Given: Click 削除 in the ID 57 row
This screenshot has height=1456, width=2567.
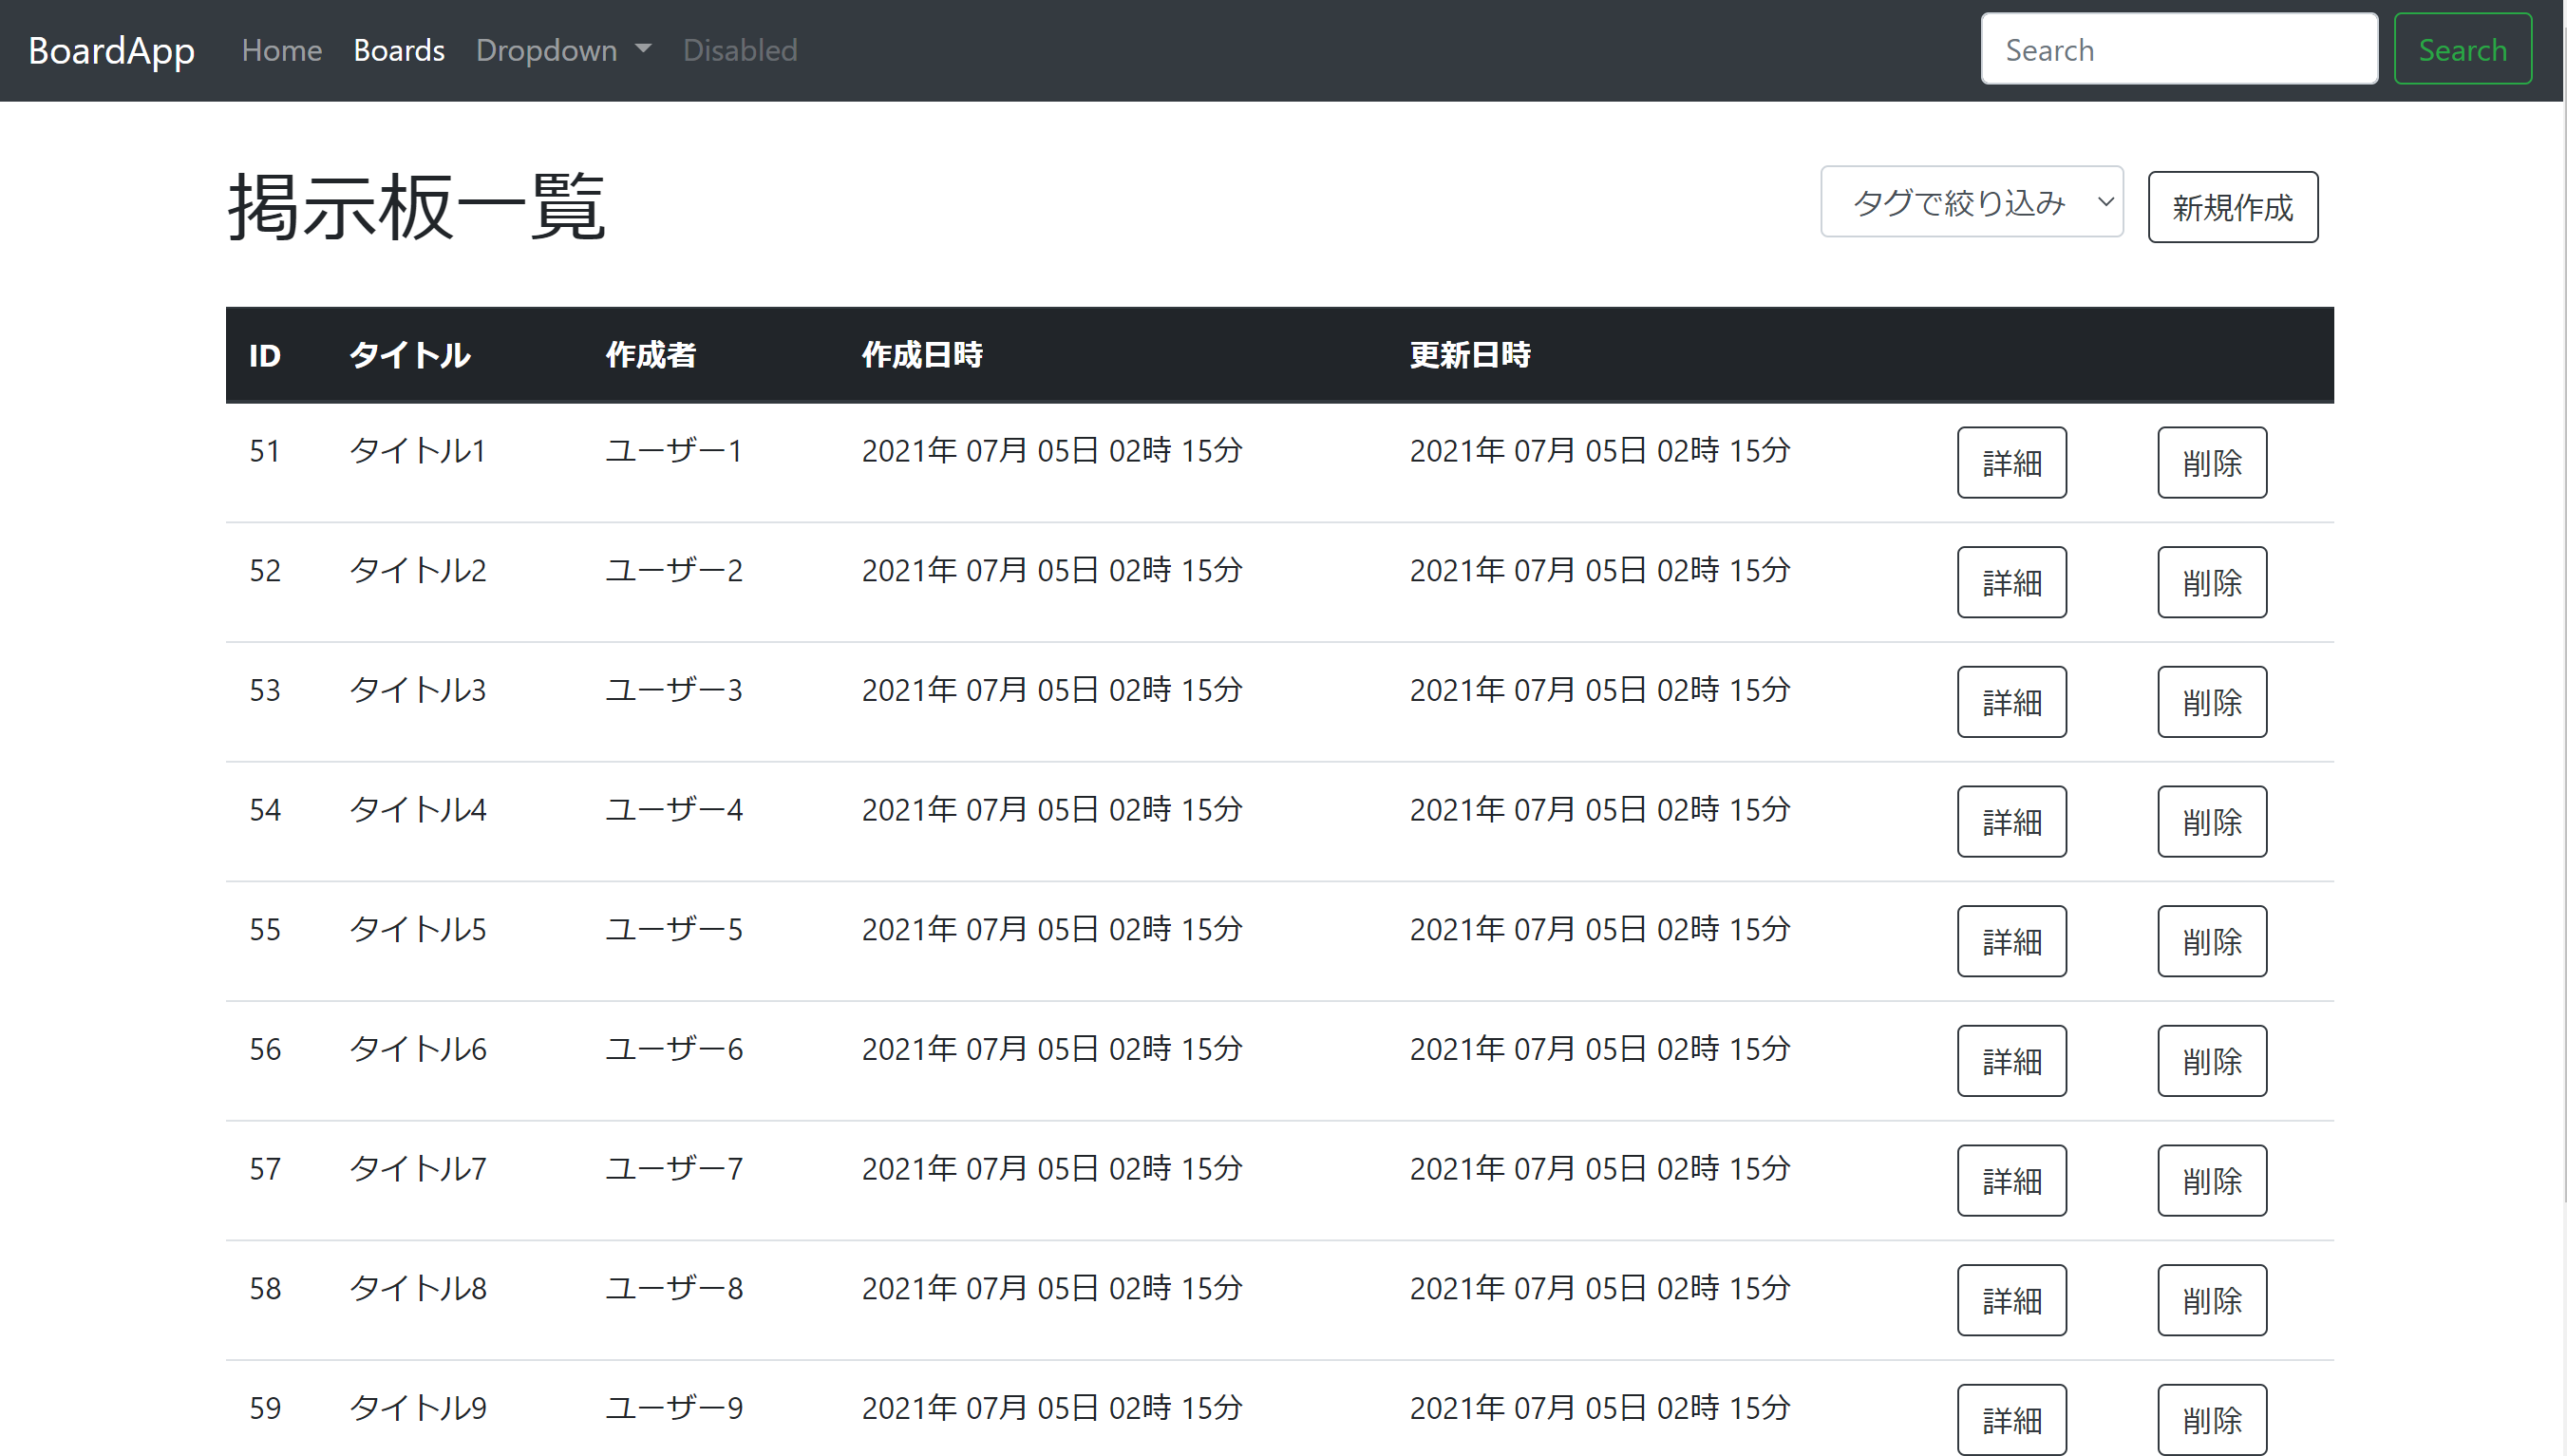Looking at the screenshot, I should [x=2210, y=1181].
